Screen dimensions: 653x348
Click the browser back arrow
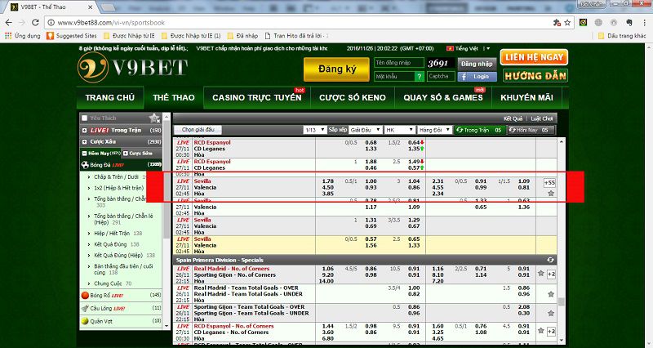click(9, 23)
